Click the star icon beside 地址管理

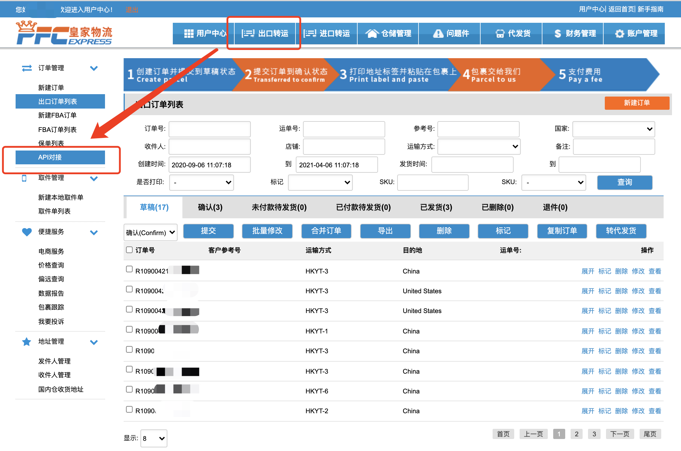point(27,342)
